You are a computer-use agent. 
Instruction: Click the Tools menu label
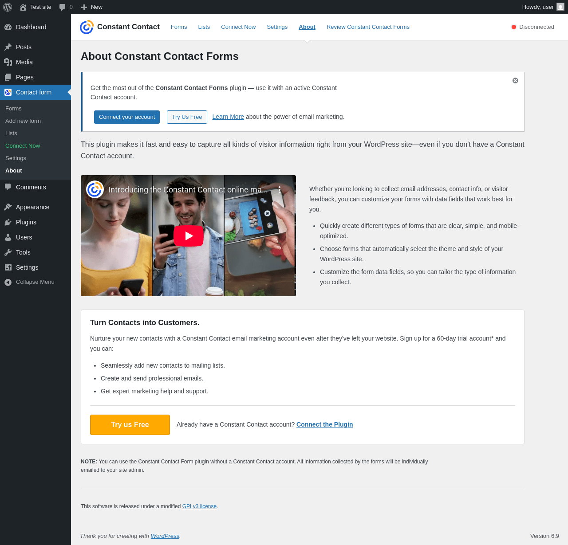click(x=23, y=252)
